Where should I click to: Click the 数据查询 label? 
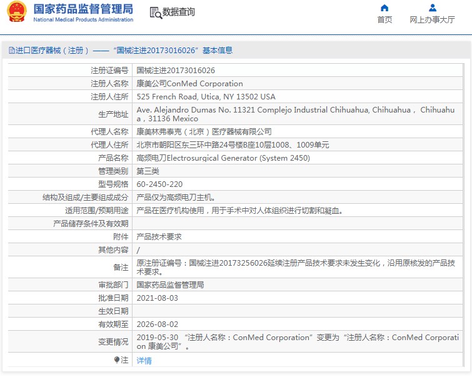tap(179, 12)
